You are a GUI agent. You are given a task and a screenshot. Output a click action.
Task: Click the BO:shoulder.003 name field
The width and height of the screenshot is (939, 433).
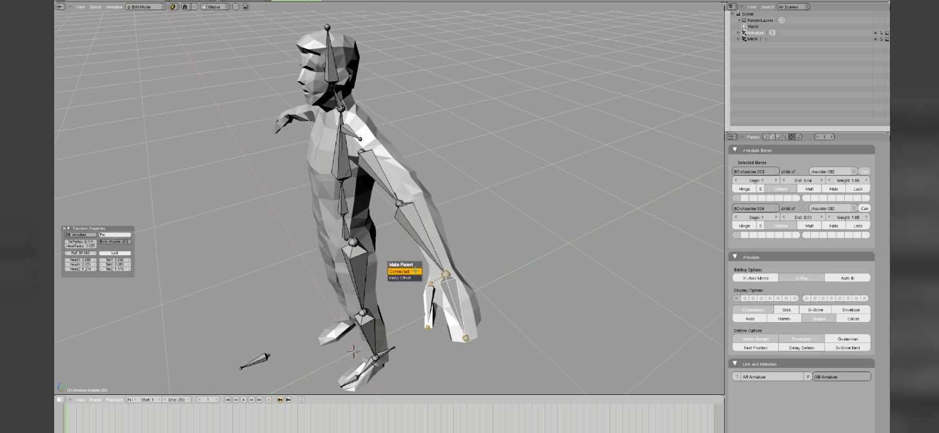(755, 171)
